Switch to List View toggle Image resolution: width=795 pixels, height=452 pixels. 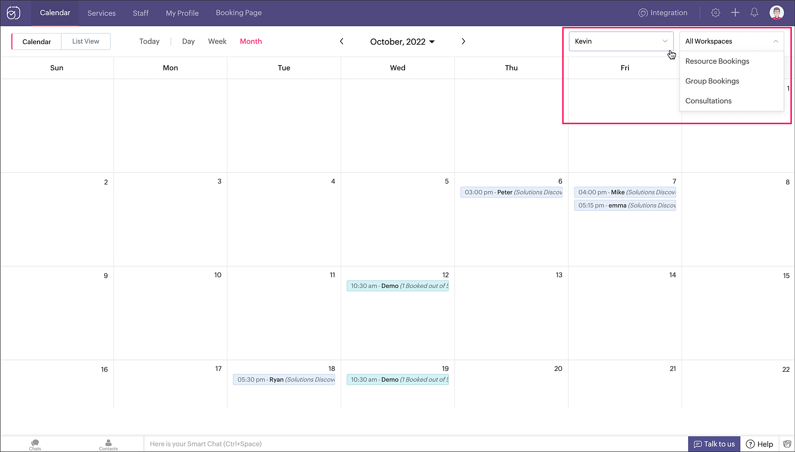pyautogui.click(x=85, y=41)
